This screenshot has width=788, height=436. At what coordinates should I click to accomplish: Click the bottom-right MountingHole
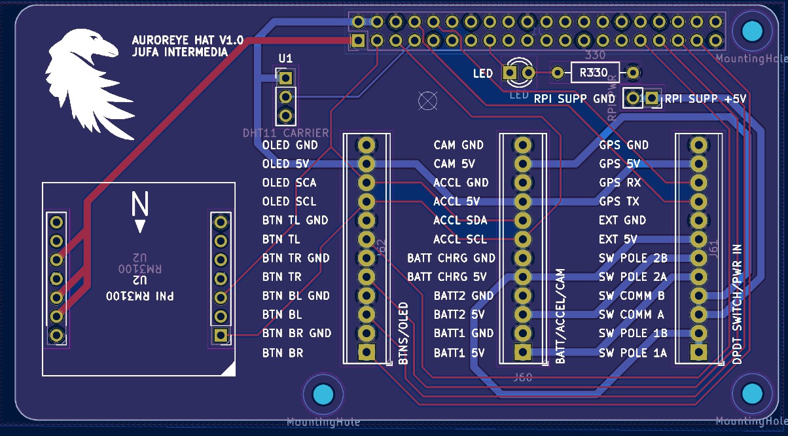tap(752, 394)
